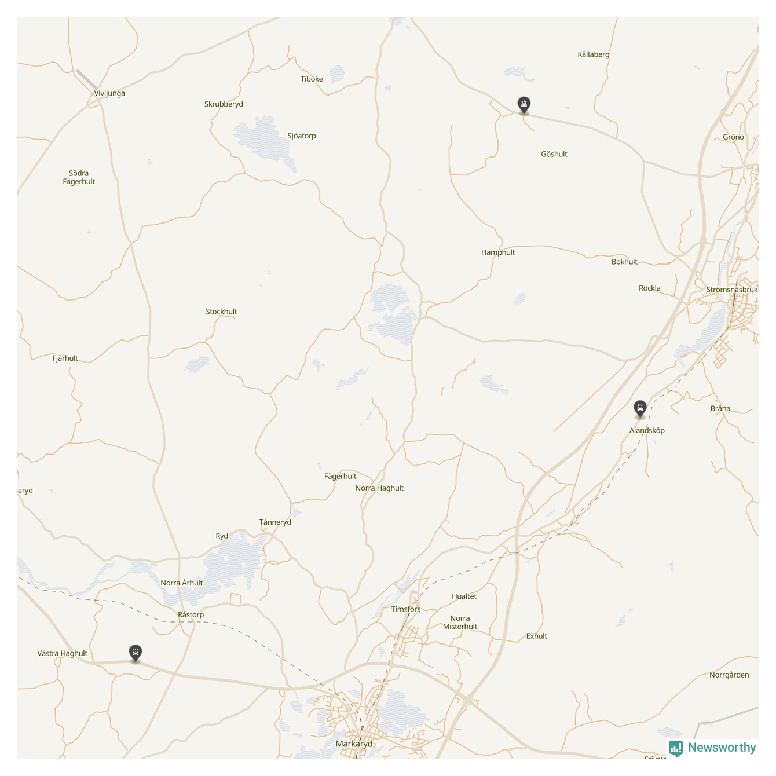
Task: Click the Newsworthy logo icon
Action: pos(676,748)
